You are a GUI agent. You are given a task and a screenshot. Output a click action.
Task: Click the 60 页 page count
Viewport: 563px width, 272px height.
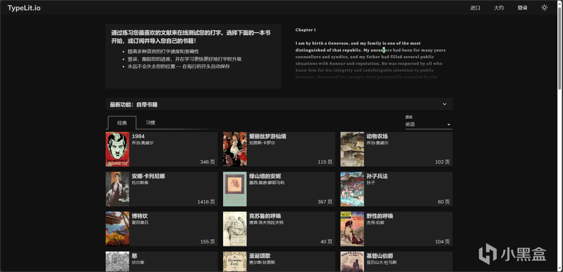[444, 202]
